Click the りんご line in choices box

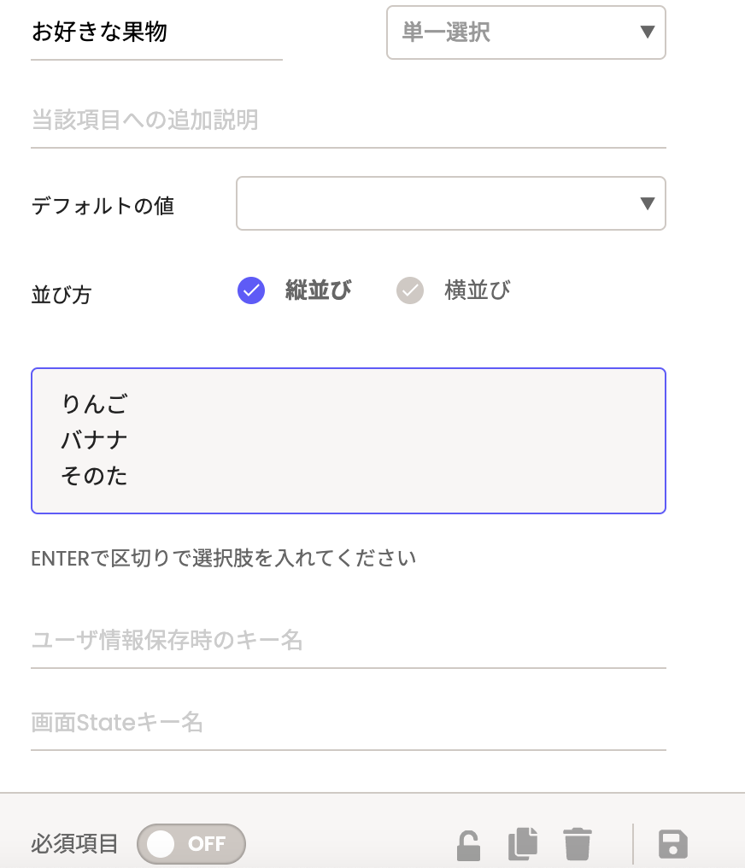(x=94, y=402)
